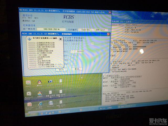Click the 驾驶员侧车门 line in Notepad

pyautogui.click(x=118, y=62)
